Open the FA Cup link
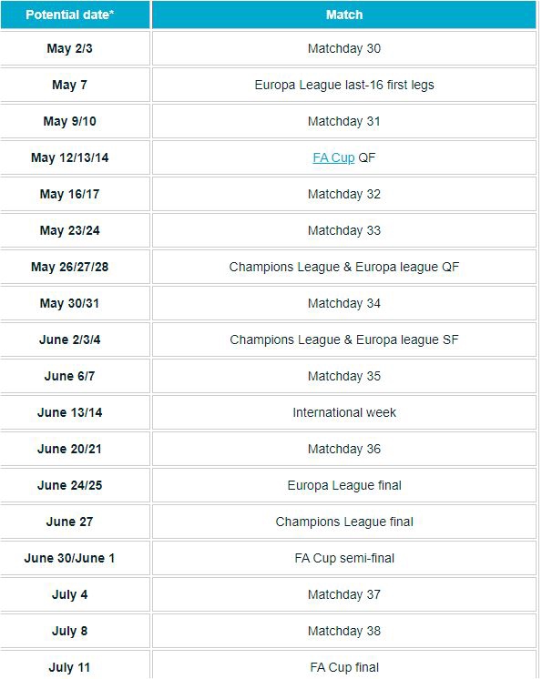The image size is (542, 679). (x=333, y=157)
